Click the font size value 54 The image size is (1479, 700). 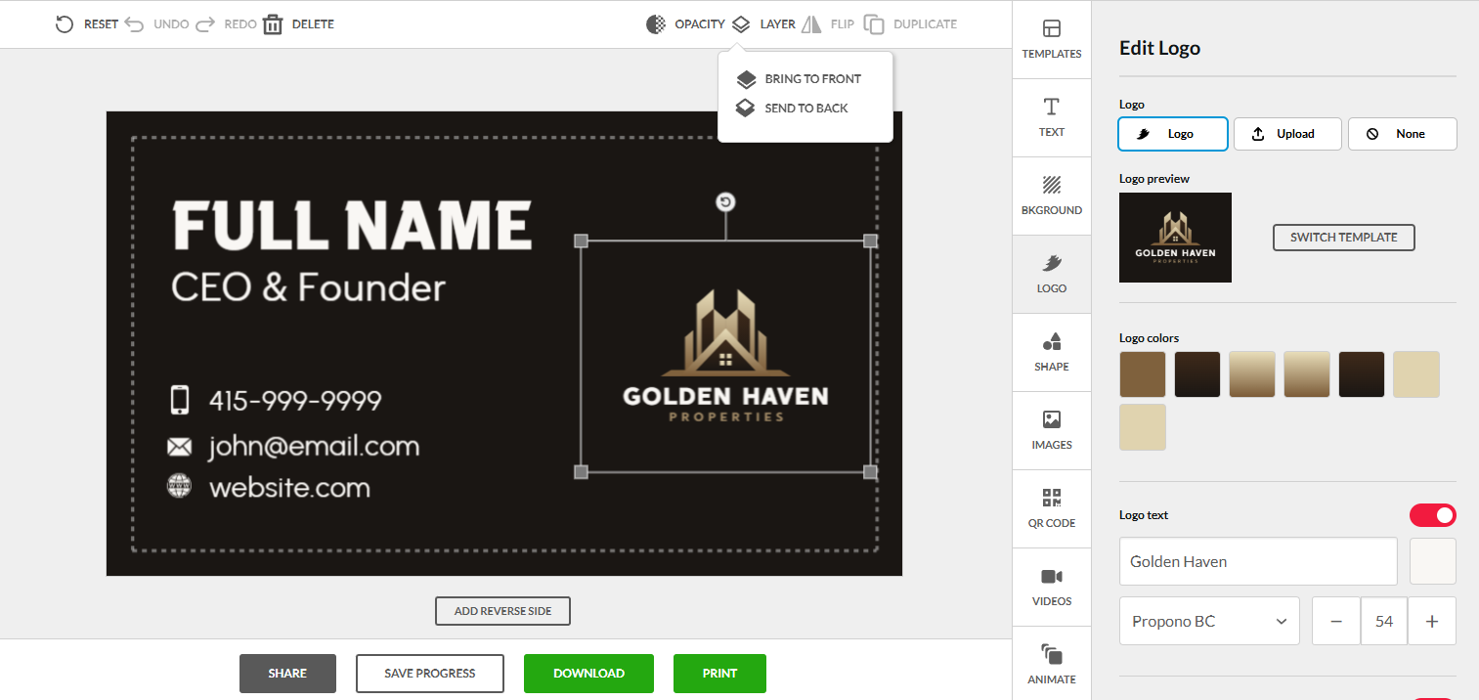point(1384,621)
